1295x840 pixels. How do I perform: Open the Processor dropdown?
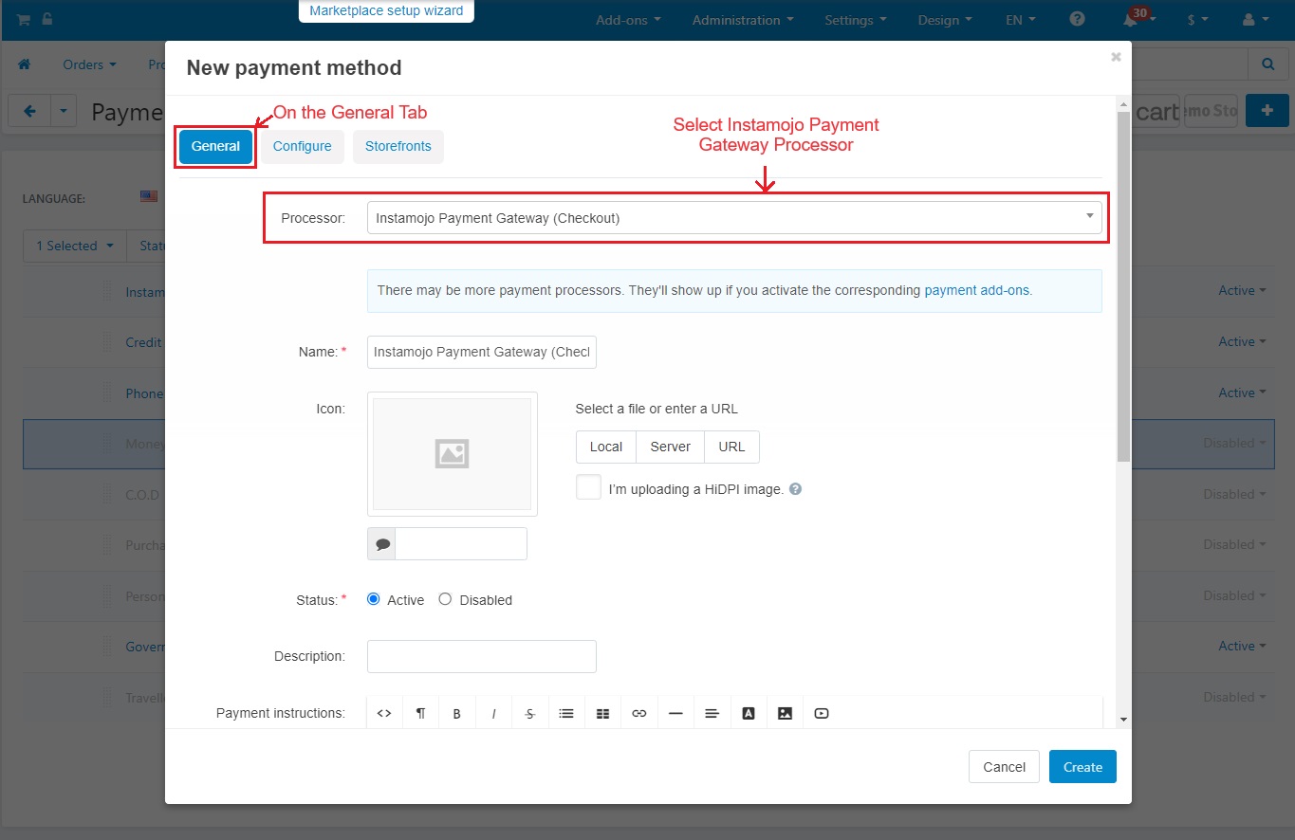point(734,218)
